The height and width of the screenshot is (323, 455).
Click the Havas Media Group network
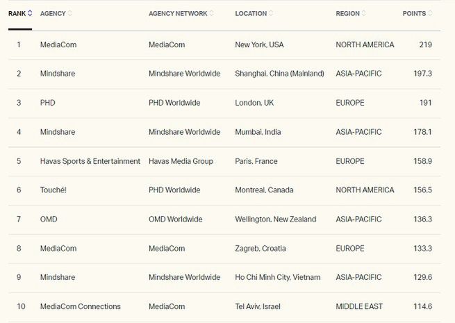[x=181, y=161]
